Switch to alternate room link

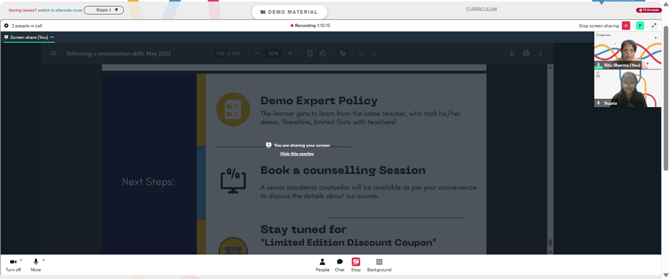click(x=60, y=10)
